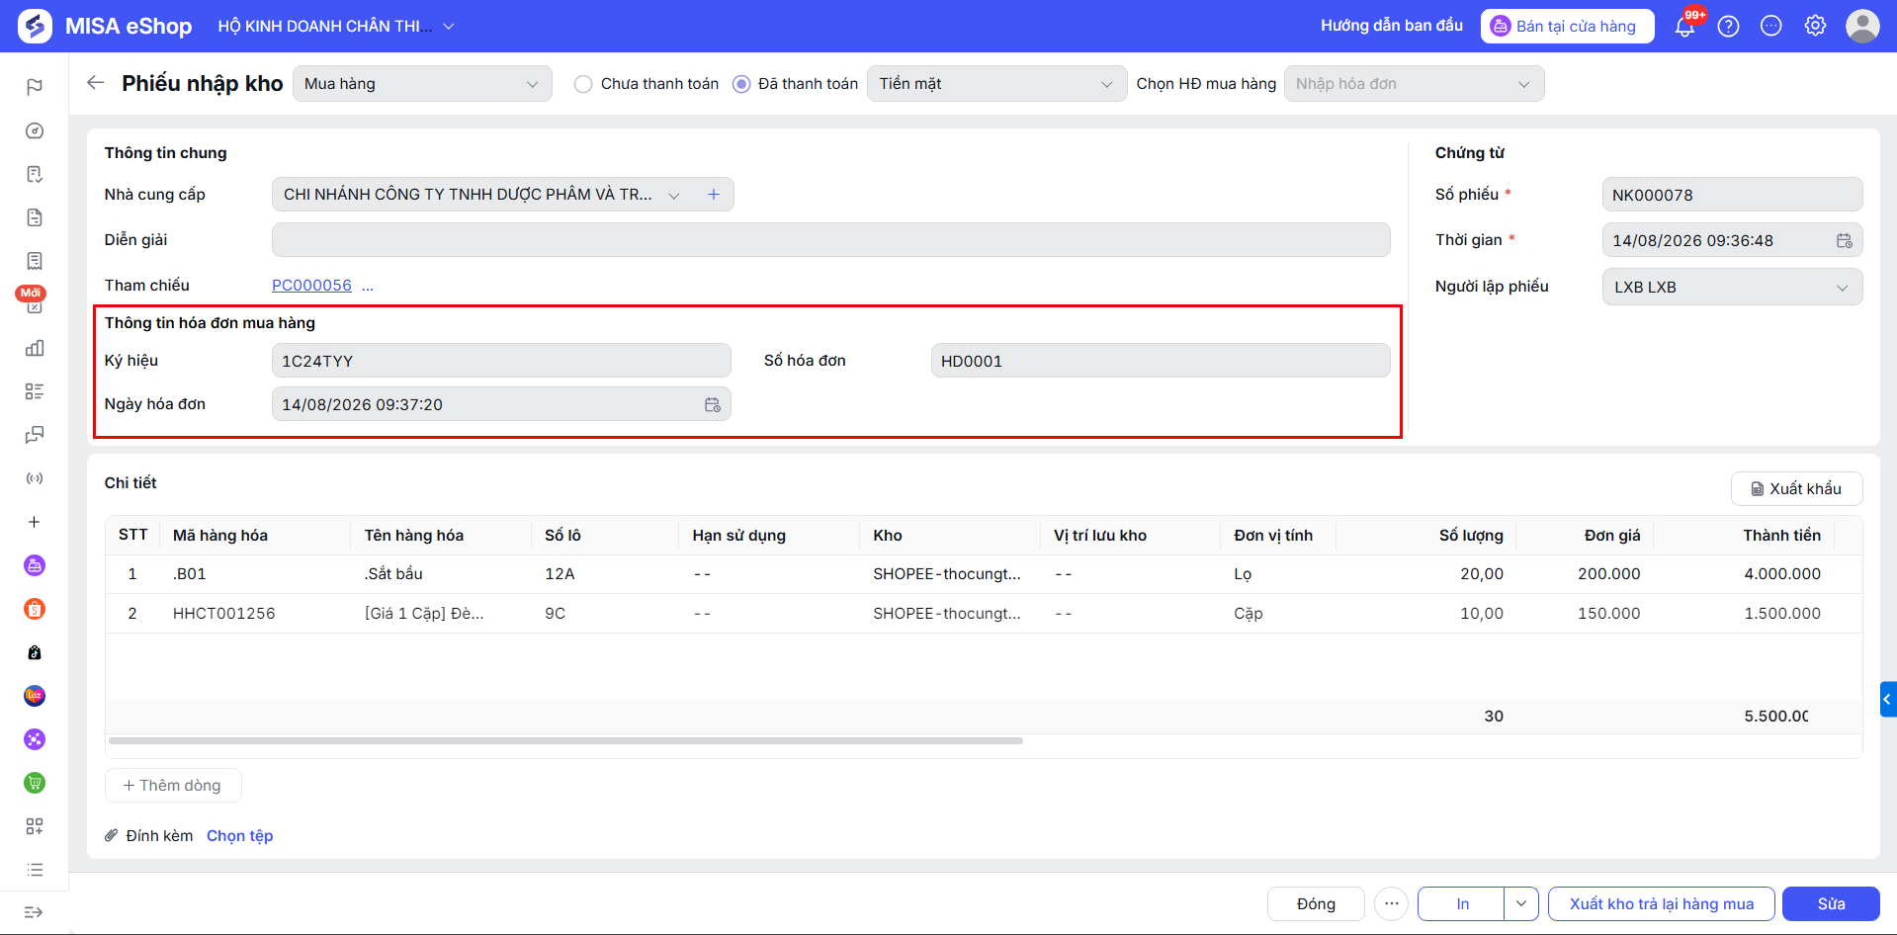Click the Sửa edit button
The image size is (1897, 935).
coord(1831,903)
